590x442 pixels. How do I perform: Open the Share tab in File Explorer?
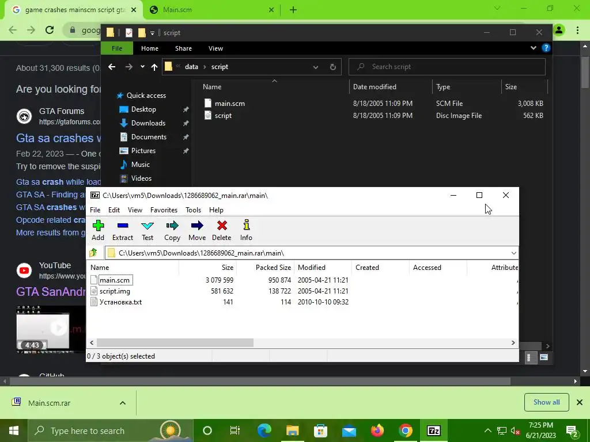click(x=183, y=48)
